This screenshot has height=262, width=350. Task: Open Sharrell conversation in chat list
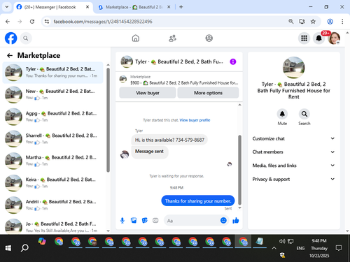(x=52, y=139)
